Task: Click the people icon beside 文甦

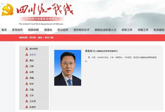Action: (x=27, y=90)
